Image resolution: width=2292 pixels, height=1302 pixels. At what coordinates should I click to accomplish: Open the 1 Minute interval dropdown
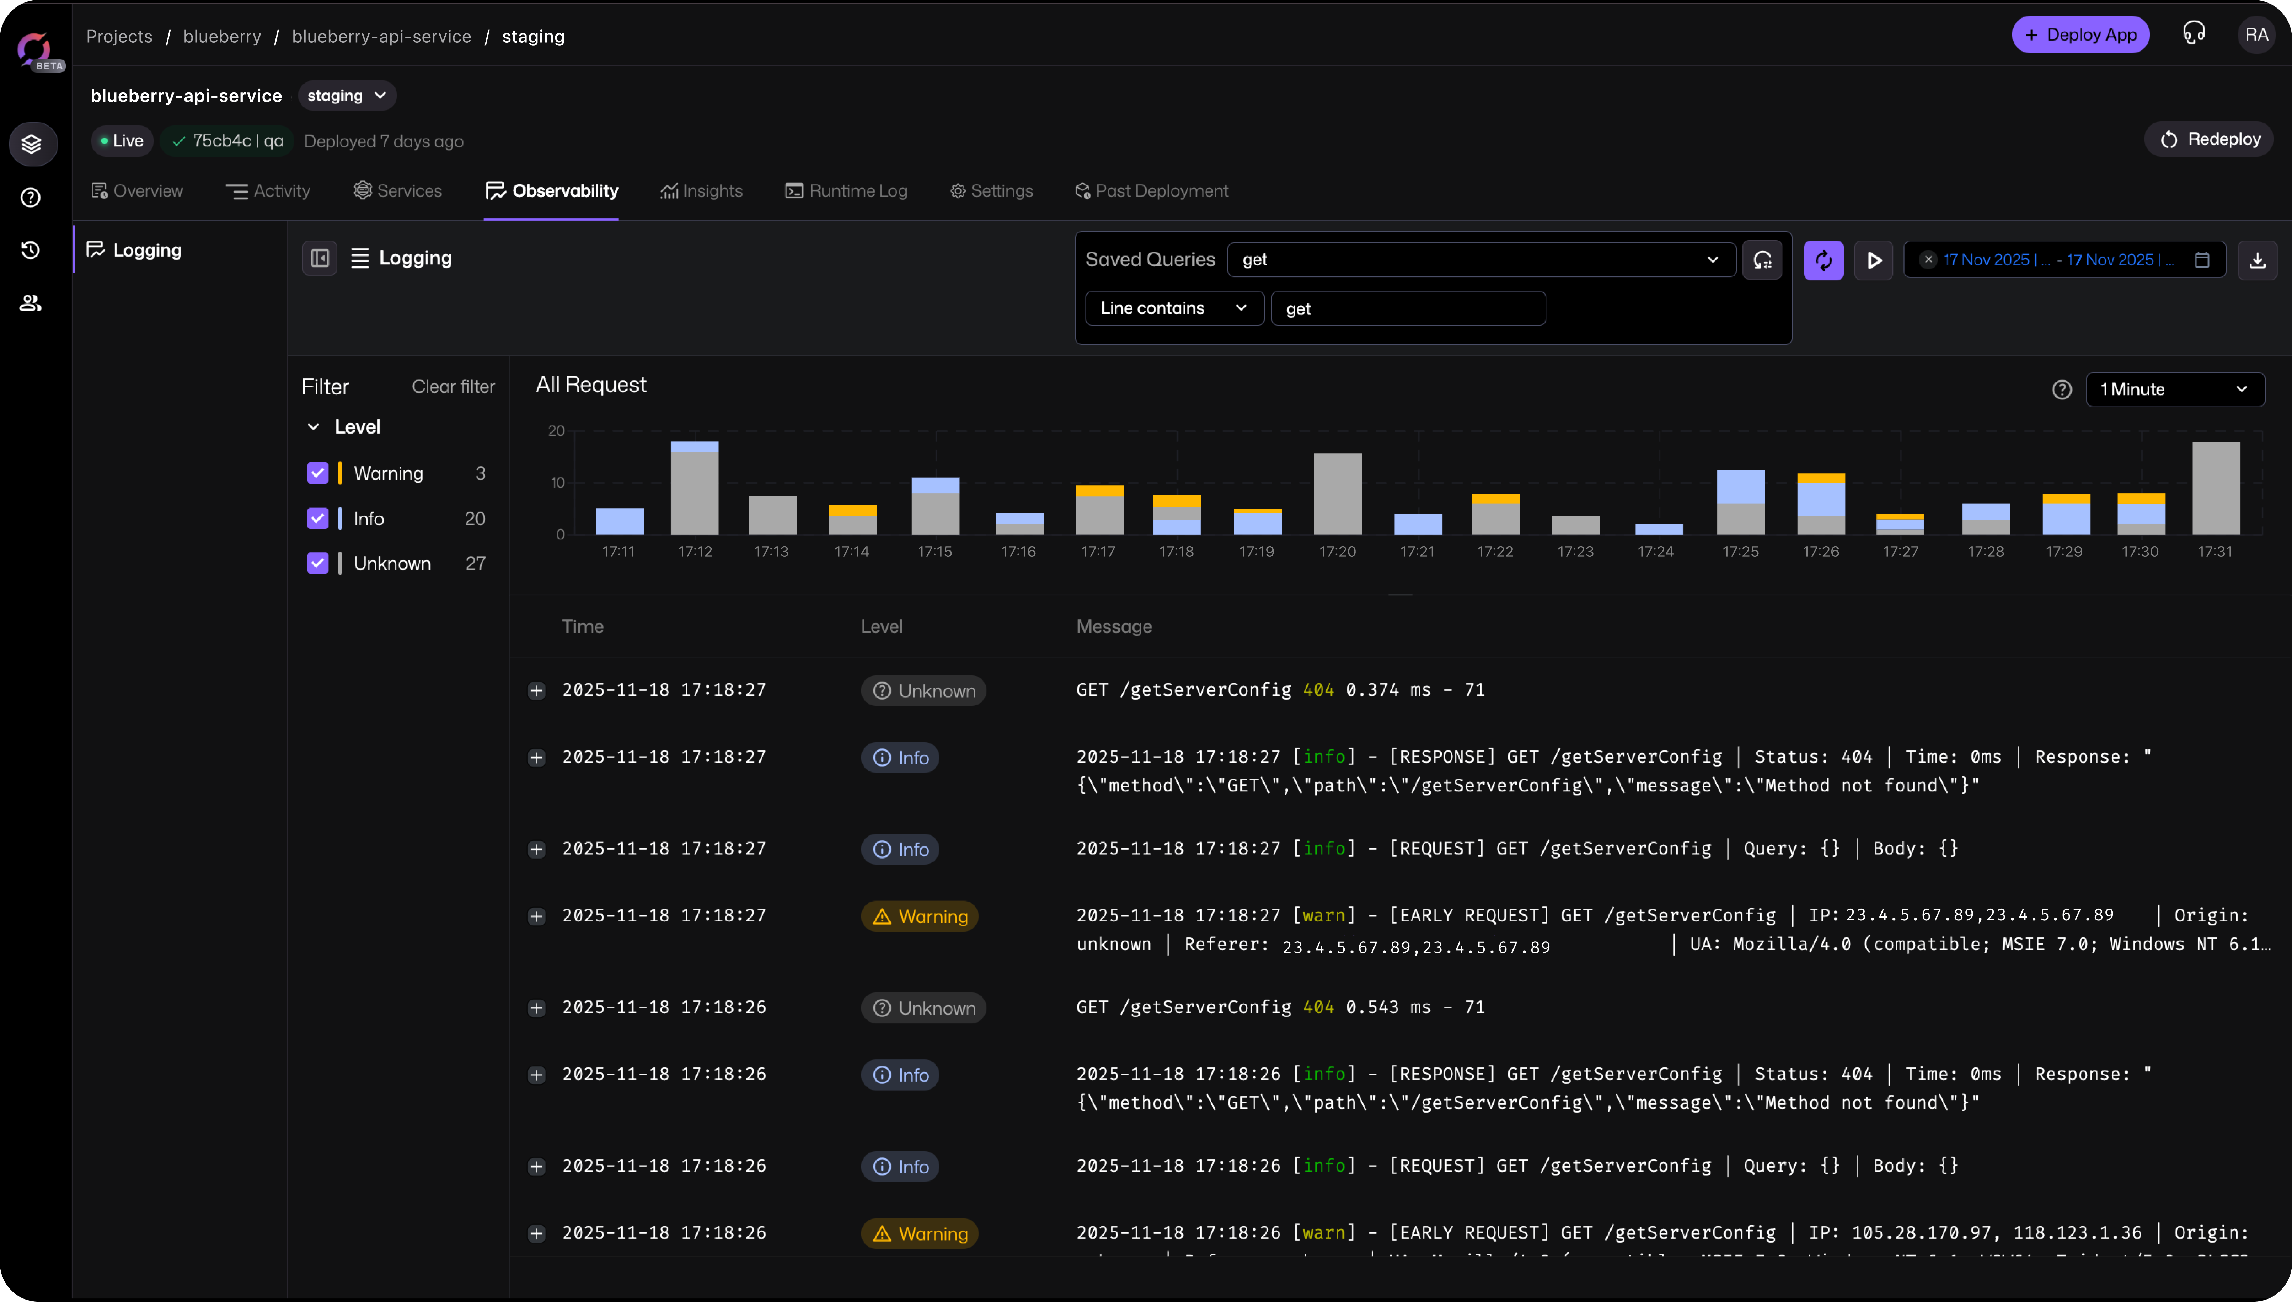2174,389
